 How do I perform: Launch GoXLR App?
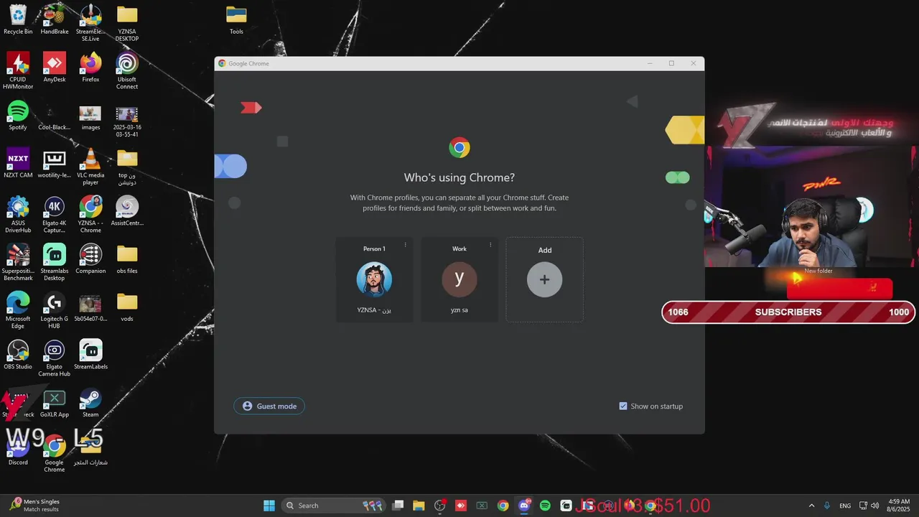tap(55, 403)
